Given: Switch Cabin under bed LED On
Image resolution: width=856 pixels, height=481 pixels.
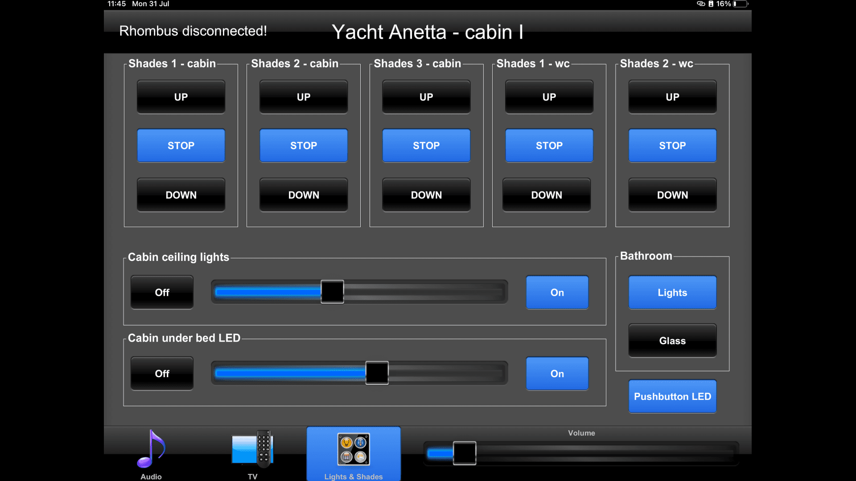Looking at the screenshot, I should click(x=557, y=374).
